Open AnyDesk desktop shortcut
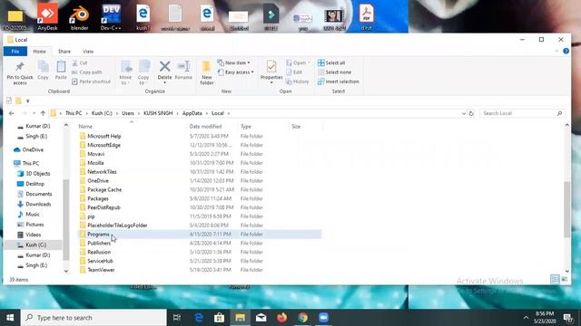 point(47,16)
